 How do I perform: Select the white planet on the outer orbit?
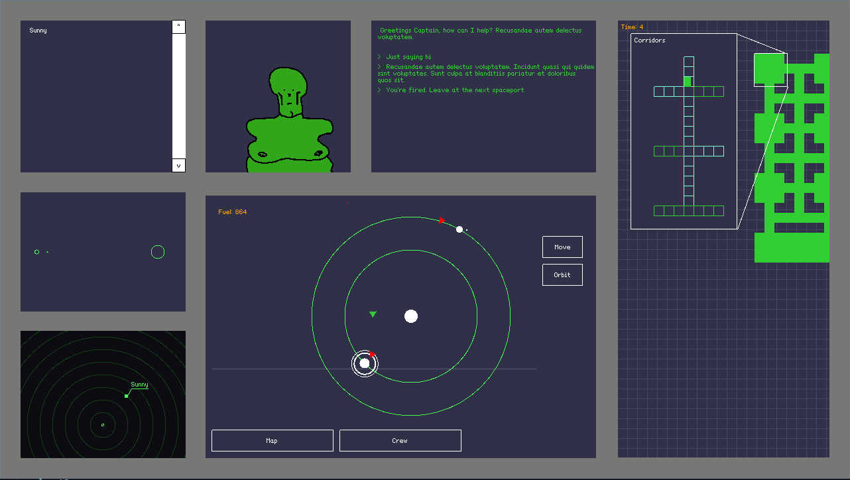pos(459,229)
